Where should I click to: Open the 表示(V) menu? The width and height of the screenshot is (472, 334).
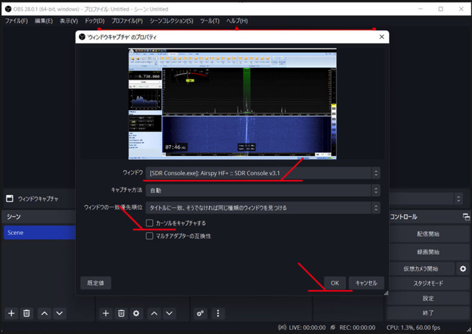point(68,21)
